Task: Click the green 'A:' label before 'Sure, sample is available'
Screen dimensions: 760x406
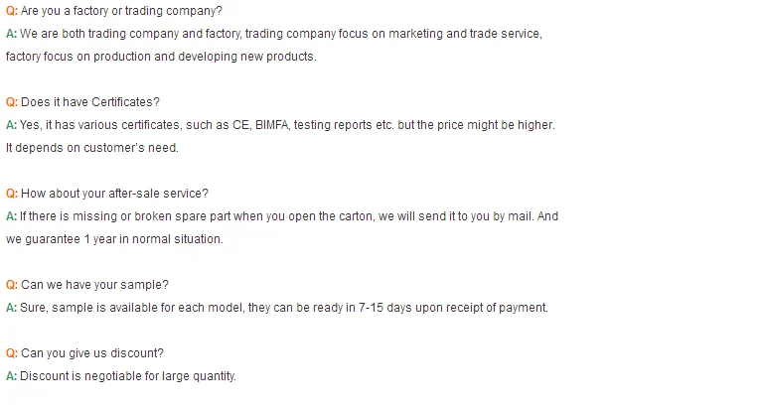Action: click(12, 308)
